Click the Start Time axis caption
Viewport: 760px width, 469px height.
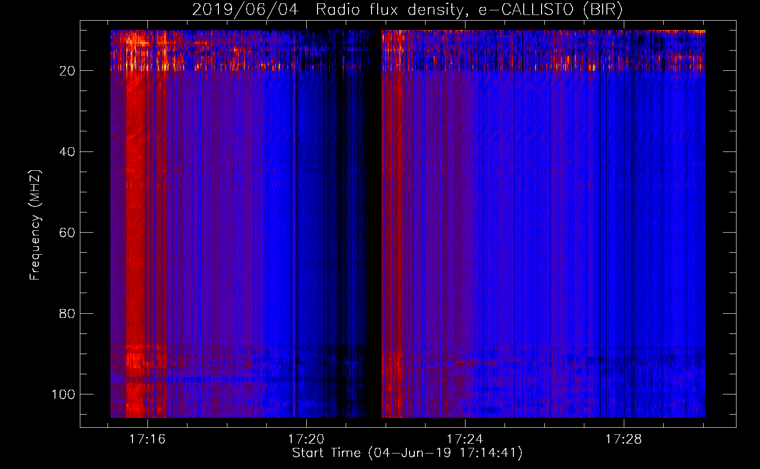407,453
